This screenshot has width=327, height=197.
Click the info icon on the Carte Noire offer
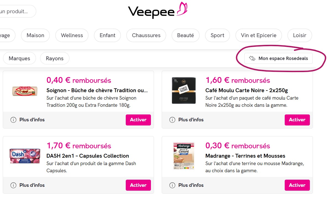pyautogui.click(x=172, y=120)
